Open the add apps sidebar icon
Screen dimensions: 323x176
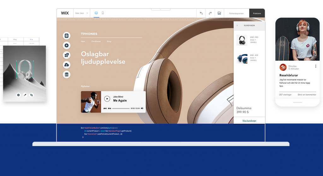pos(67,55)
